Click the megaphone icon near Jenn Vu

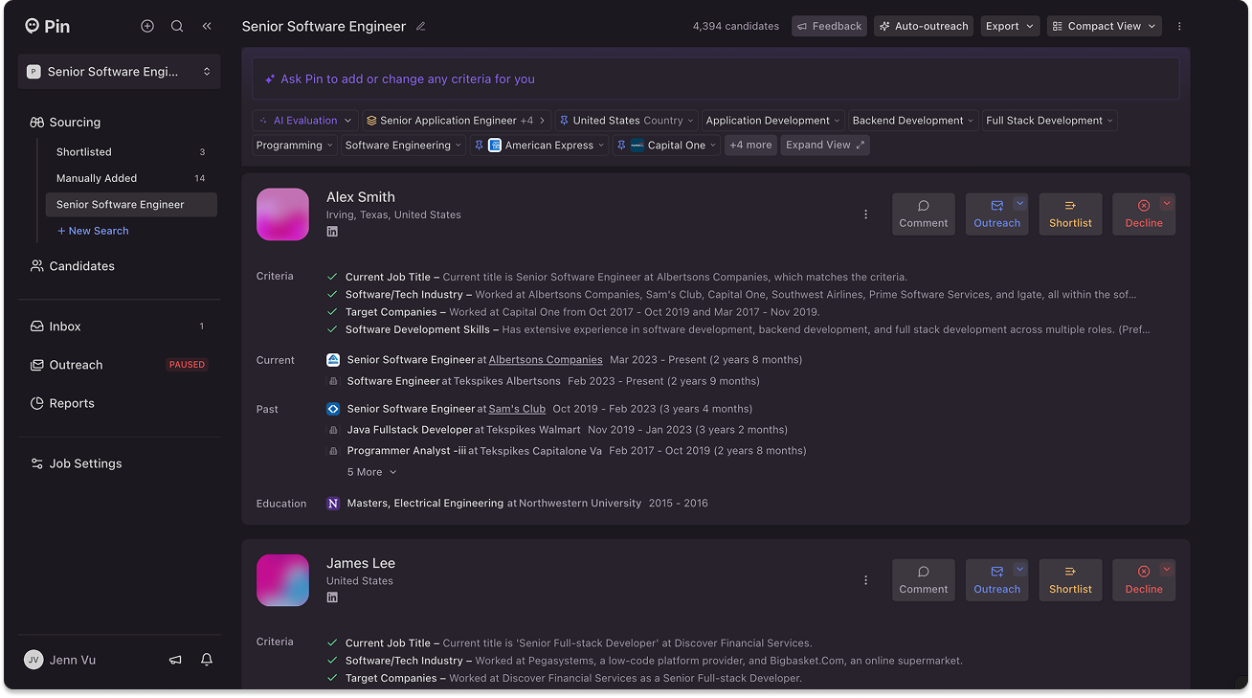175,660
